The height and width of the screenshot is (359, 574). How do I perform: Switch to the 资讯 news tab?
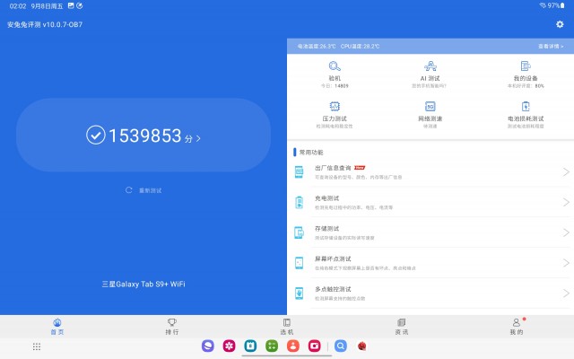pyautogui.click(x=402, y=327)
